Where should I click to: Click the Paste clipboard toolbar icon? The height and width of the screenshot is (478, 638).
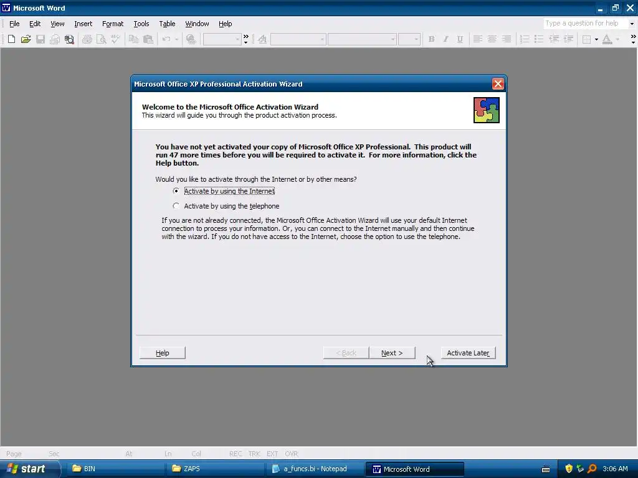coord(148,39)
